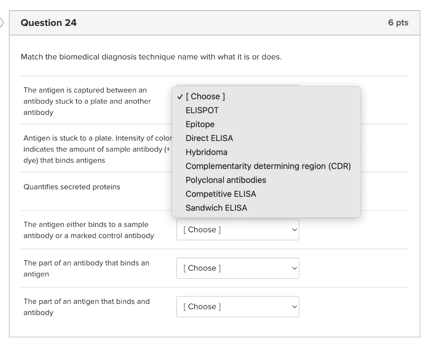Select Complementarity determining region (CDR) option
This screenshot has width=436, height=344.
click(x=268, y=166)
